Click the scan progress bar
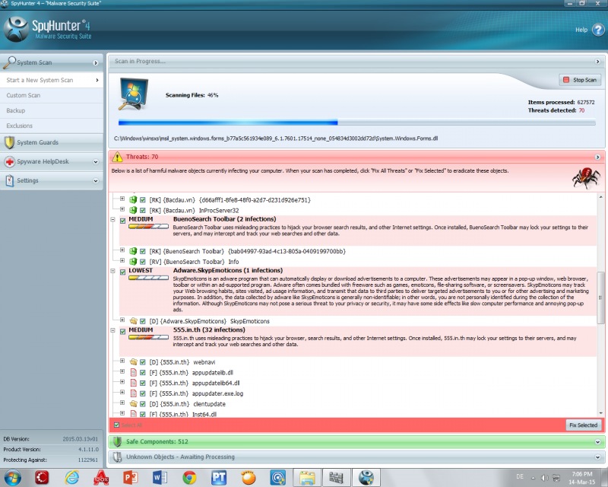Viewport: 608px width, 487px height. coord(356,123)
